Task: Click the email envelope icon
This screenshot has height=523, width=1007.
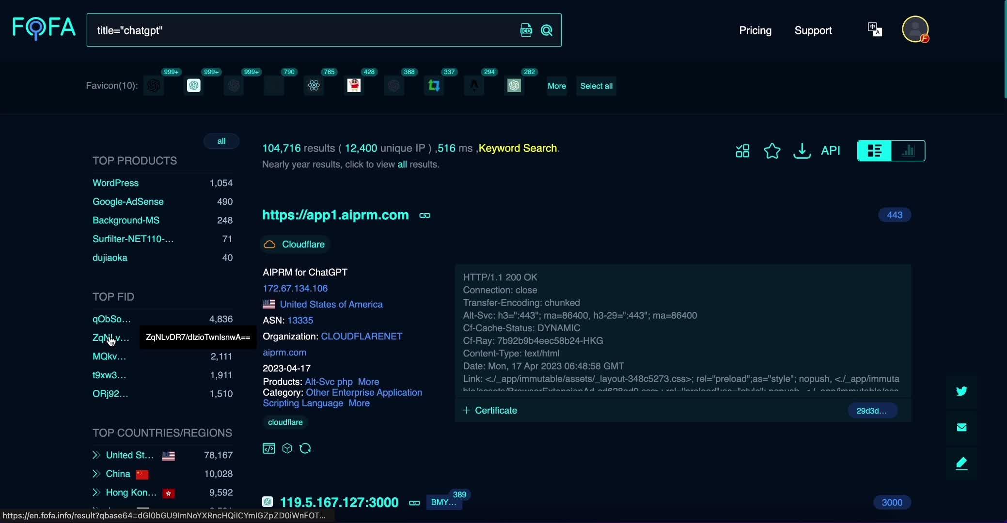Action: [x=961, y=427]
